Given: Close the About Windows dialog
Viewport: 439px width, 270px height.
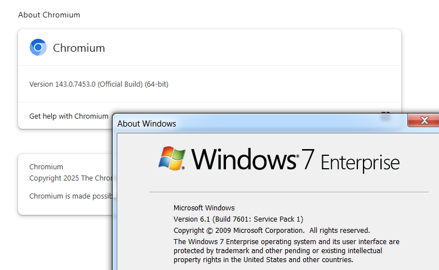Looking at the screenshot, I should tap(424, 120).
